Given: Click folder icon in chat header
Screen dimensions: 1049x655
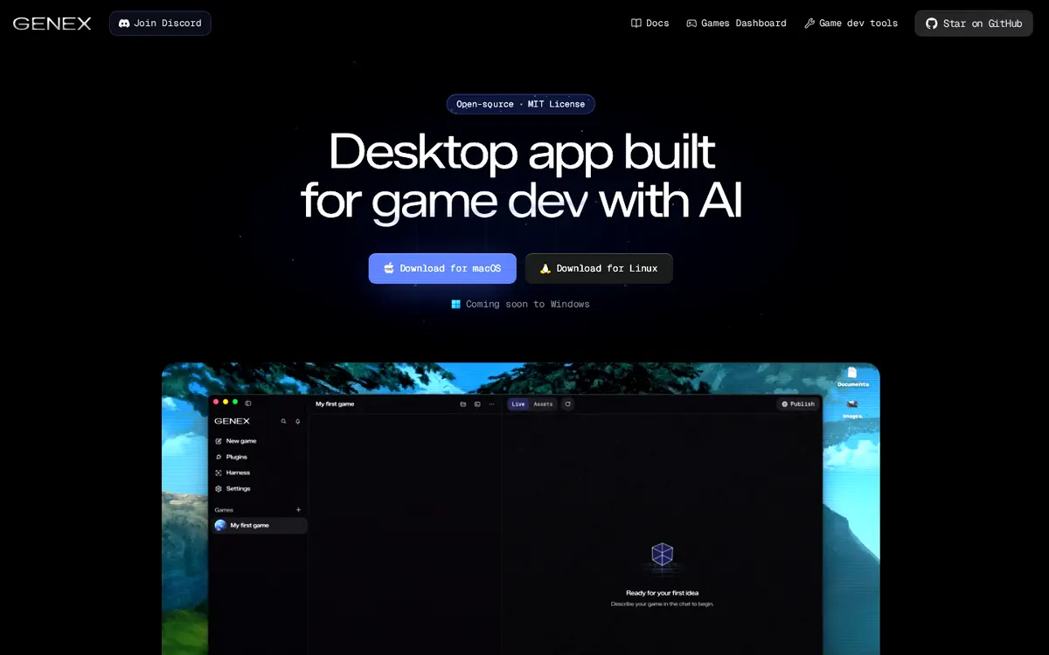Looking at the screenshot, I should click(x=463, y=404).
